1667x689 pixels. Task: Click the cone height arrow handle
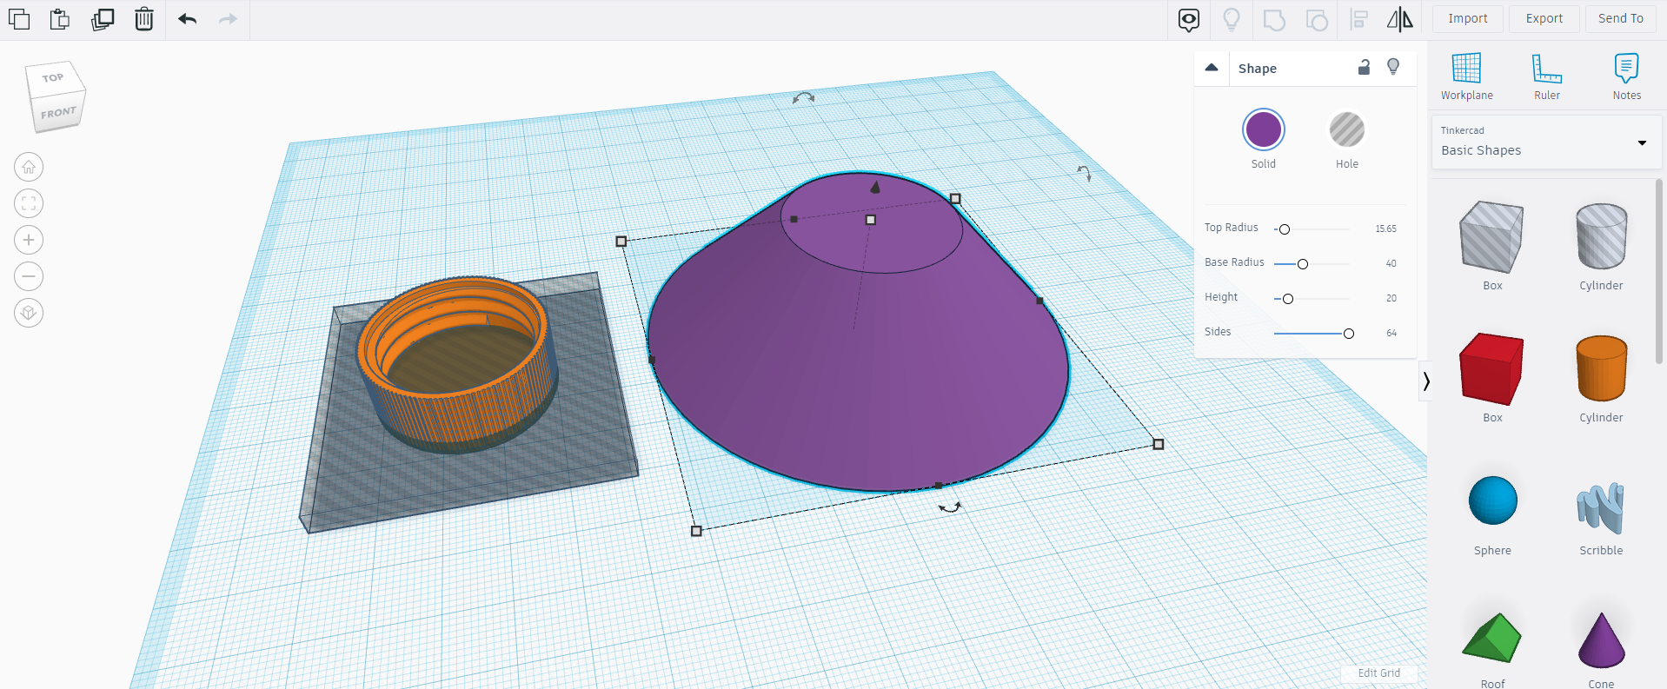pos(875,187)
